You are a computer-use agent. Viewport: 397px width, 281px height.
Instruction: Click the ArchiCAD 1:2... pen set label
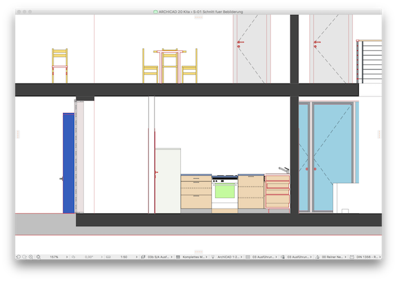point(228,257)
